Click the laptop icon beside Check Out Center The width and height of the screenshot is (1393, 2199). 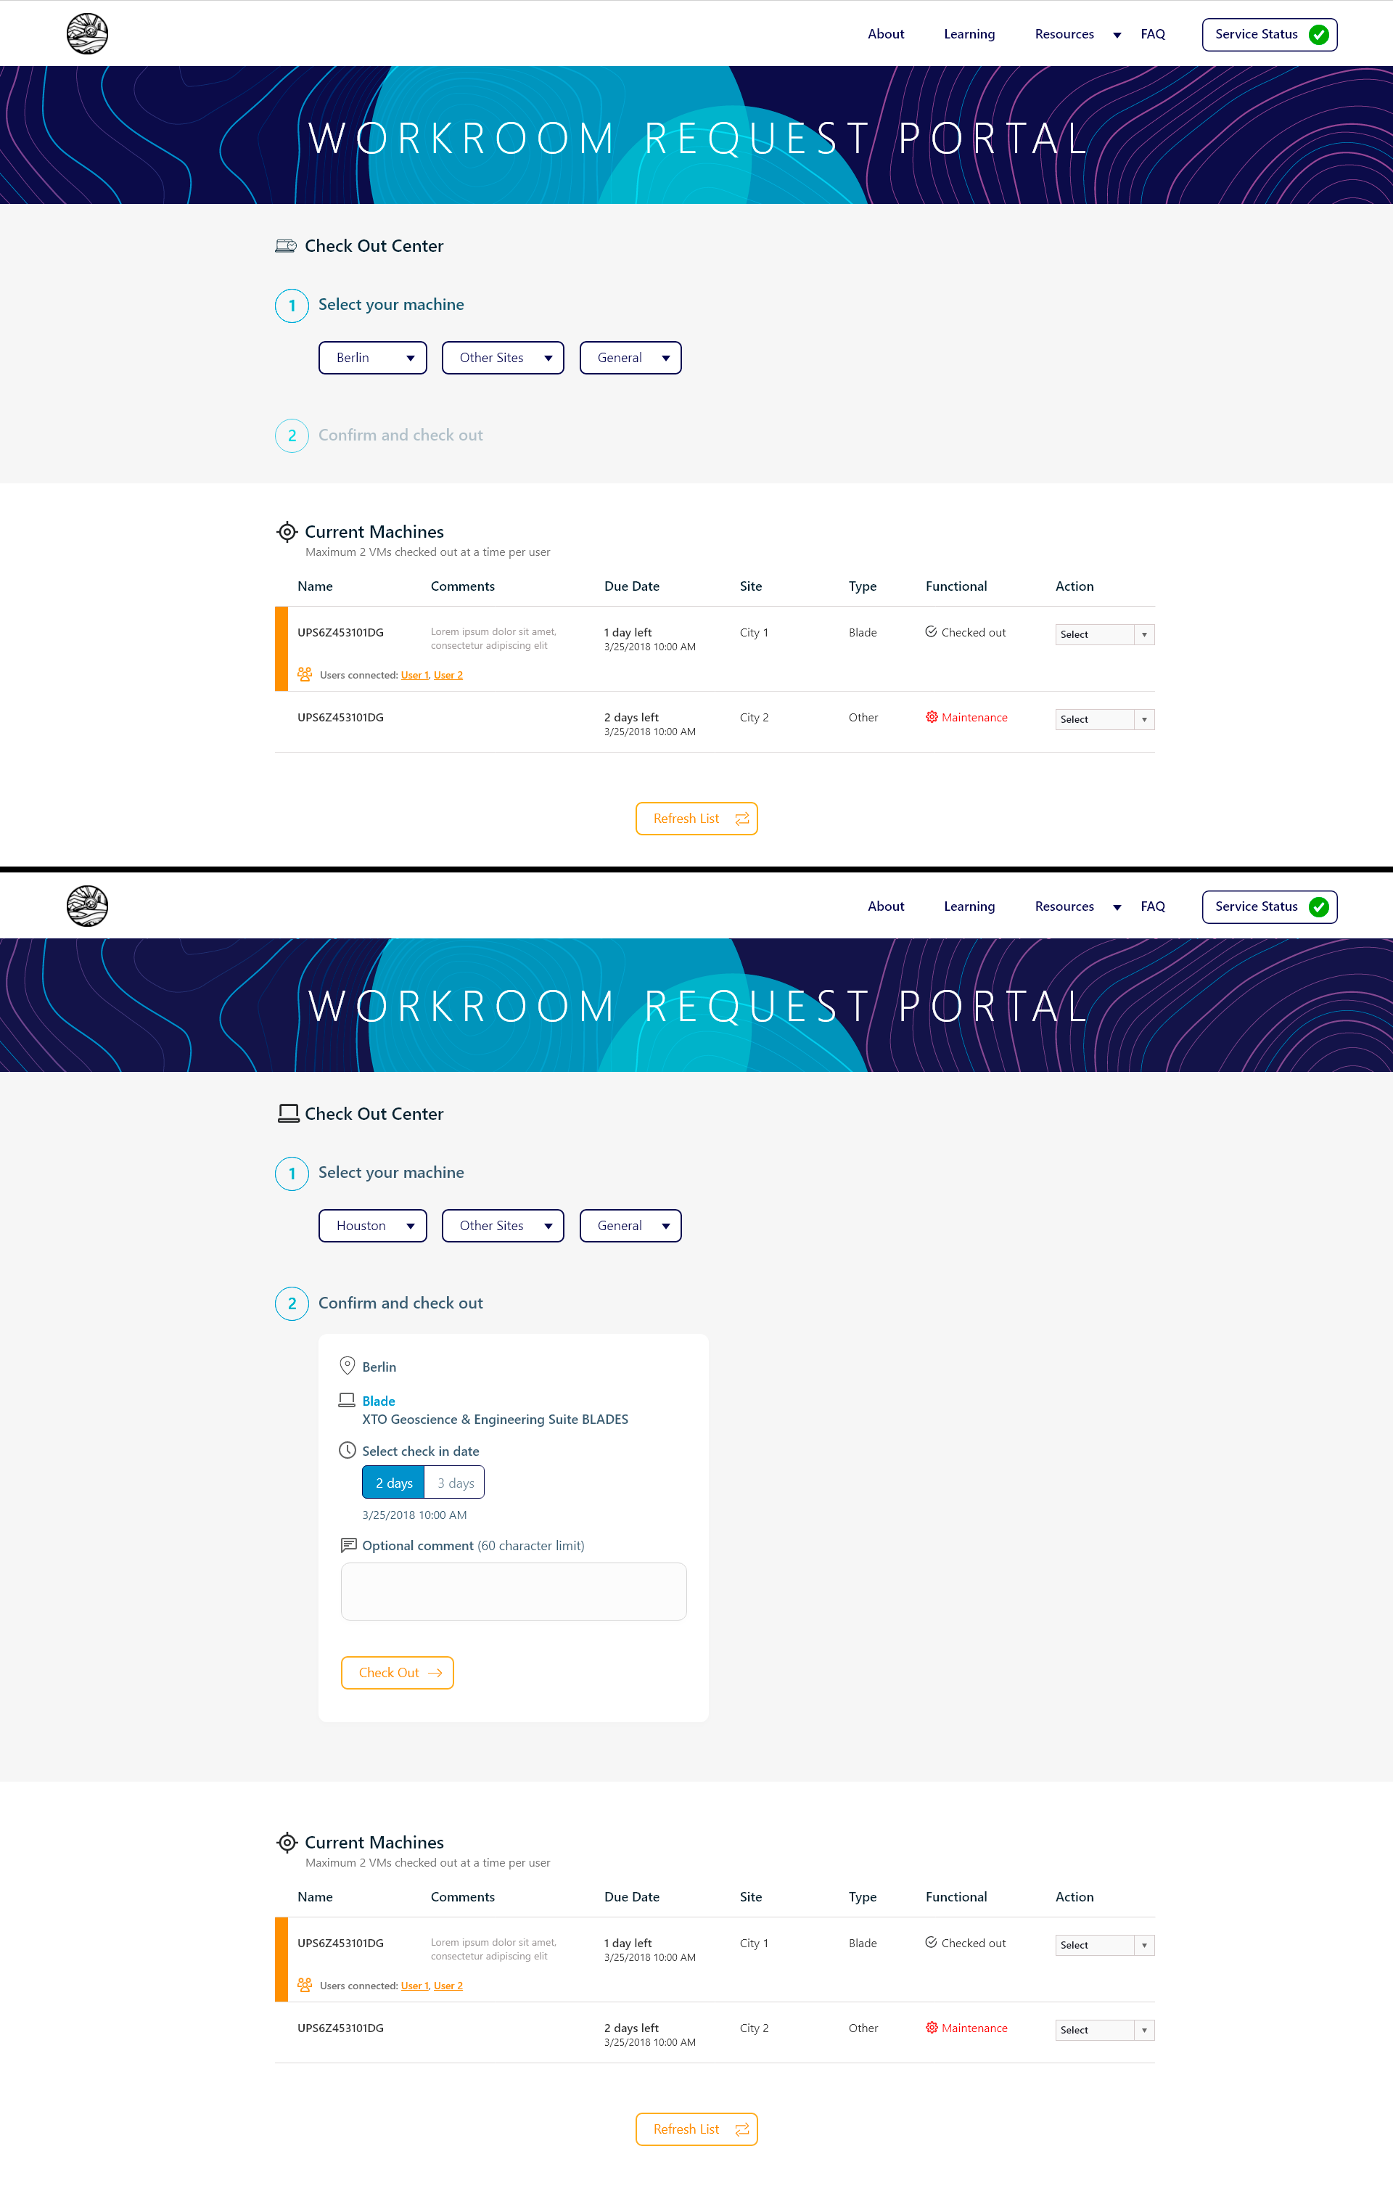(x=287, y=245)
